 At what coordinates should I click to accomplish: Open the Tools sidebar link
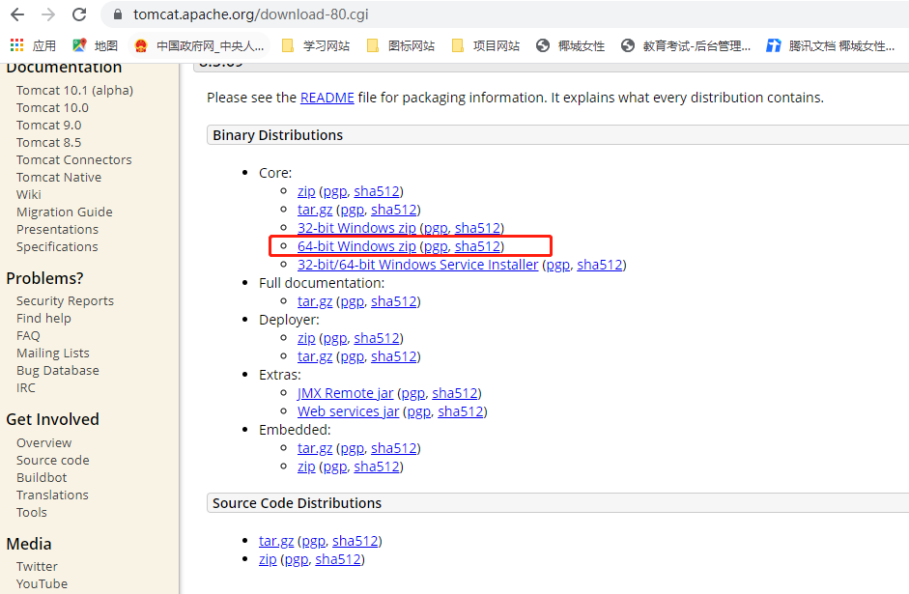click(31, 512)
